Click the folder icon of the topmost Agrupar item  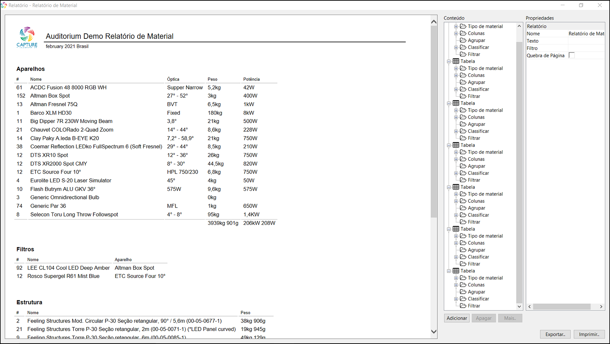tap(463, 40)
